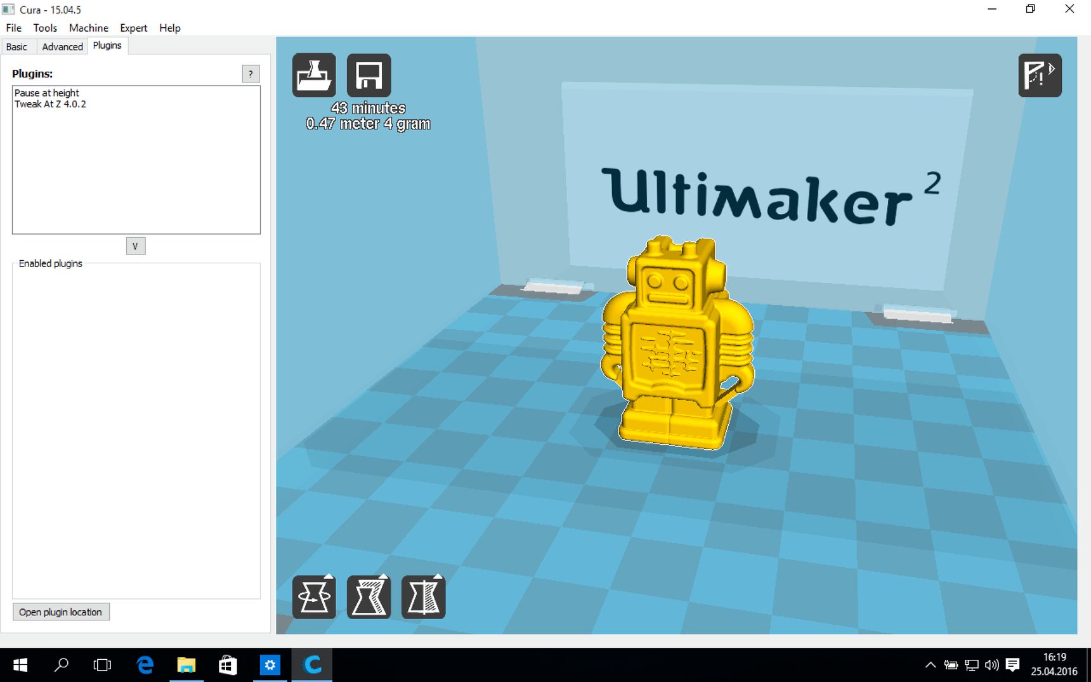Select the yellow robot model
The height and width of the screenshot is (682, 1091).
pos(677,343)
